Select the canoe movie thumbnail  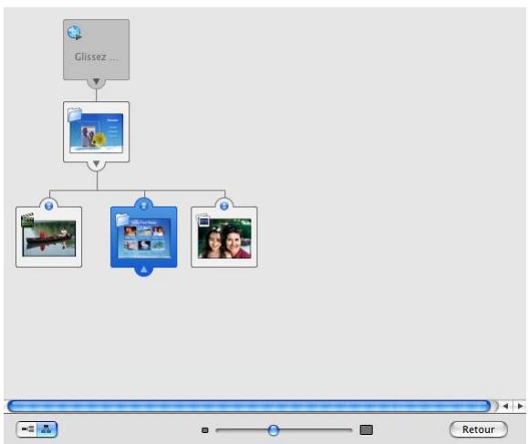pos(49,238)
